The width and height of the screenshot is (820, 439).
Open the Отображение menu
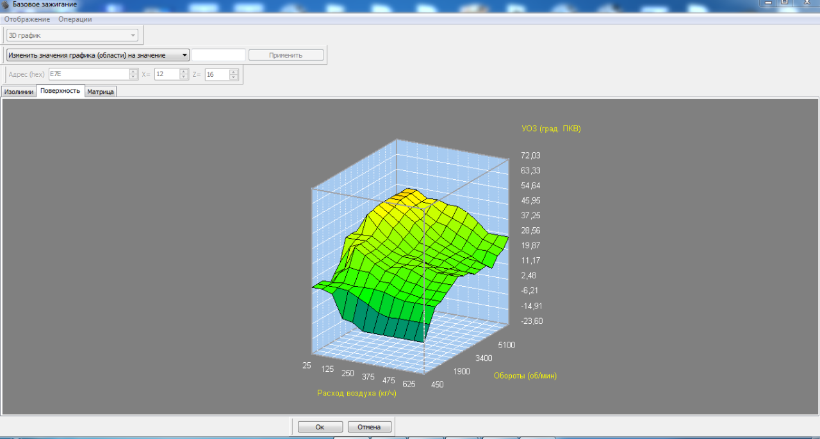(27, 19)
